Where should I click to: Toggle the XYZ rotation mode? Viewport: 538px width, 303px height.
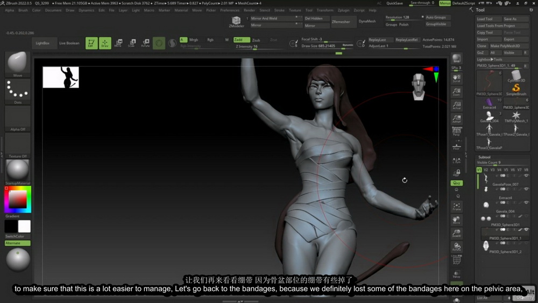pos(456,183)
